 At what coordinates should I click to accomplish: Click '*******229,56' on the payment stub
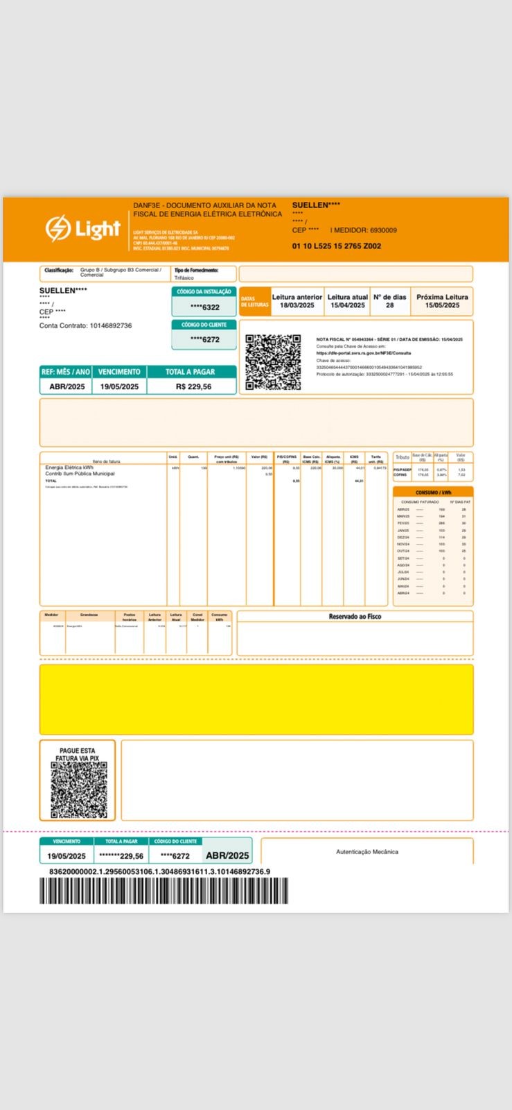121,856
